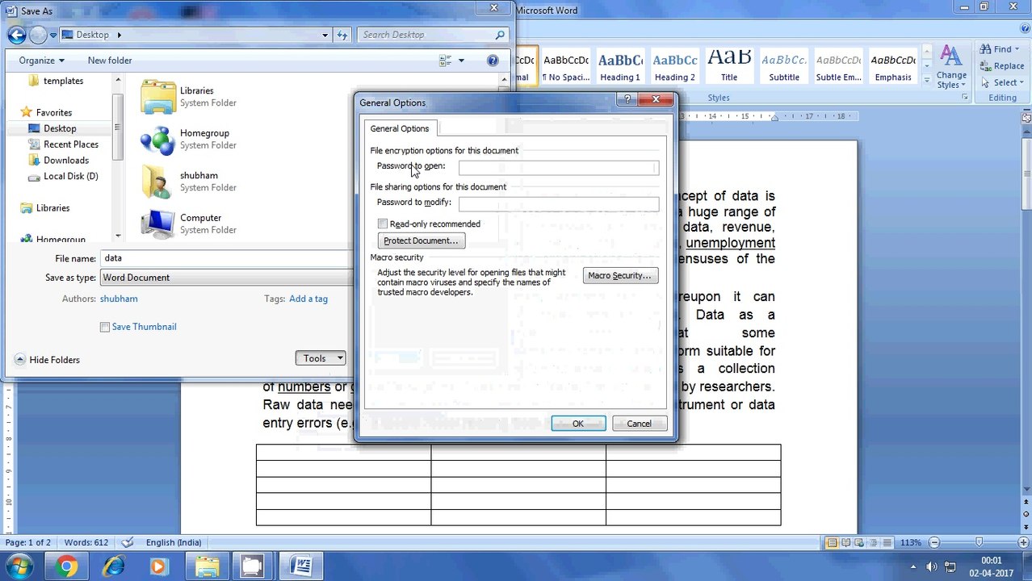Screen dimensions: 1032x581
Task: Click the change view icon in Save As toolbar
Action: pyautogui.click(x=445, y=61)
